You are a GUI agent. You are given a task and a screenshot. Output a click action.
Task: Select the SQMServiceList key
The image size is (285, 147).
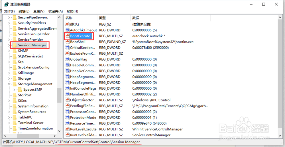(30, 56)
